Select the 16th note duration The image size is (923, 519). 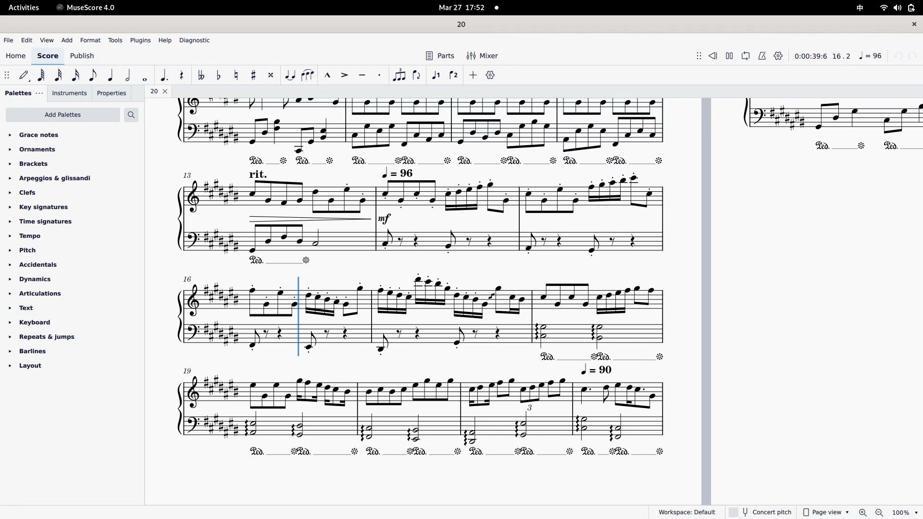coord(75,75)
